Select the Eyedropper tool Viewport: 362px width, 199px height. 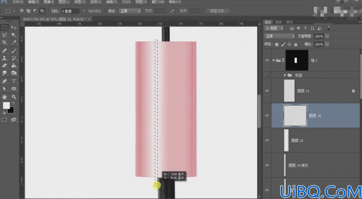14,43
